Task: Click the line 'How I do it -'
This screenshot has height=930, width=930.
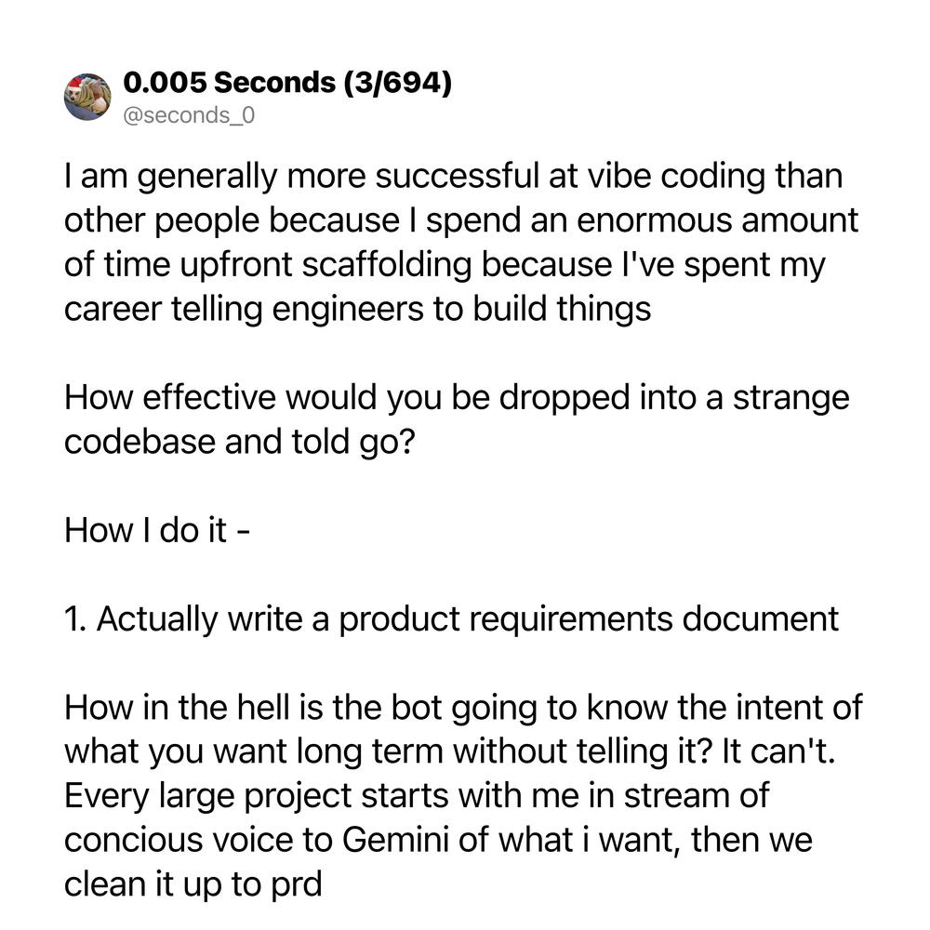Action: click(x=157, y=530)
